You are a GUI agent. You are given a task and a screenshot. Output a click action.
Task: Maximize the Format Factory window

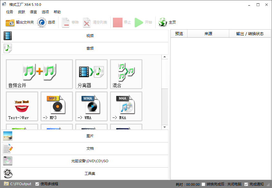(x=258, y=5)
